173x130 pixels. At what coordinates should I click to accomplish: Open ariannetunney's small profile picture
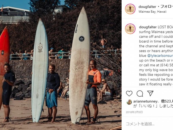129,102
